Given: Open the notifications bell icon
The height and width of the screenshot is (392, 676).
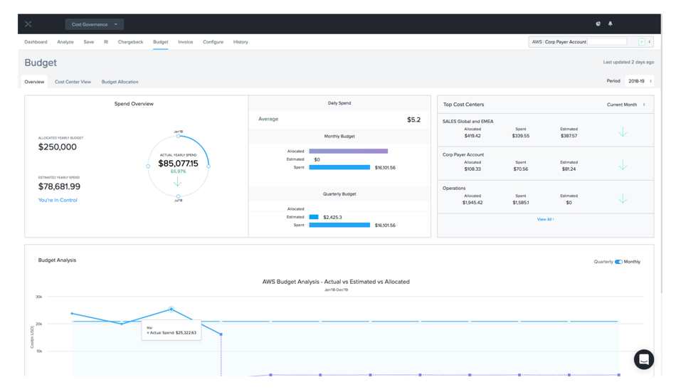Looking at the screenshot, I should pyautogui.click(x=610, y=23).
